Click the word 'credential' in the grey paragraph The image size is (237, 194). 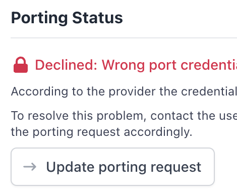(209, 91)
